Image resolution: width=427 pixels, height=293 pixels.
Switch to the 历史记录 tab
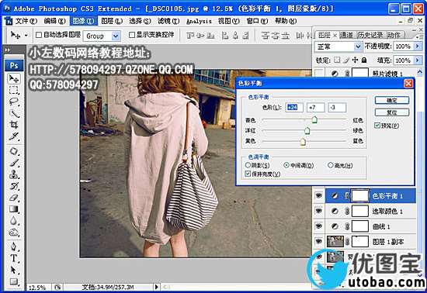click(370, 35)
